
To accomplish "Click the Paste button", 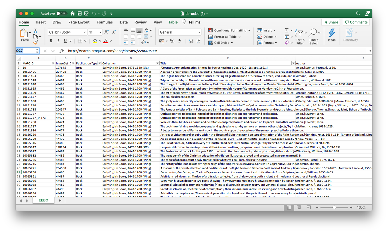I will (25, 35).
